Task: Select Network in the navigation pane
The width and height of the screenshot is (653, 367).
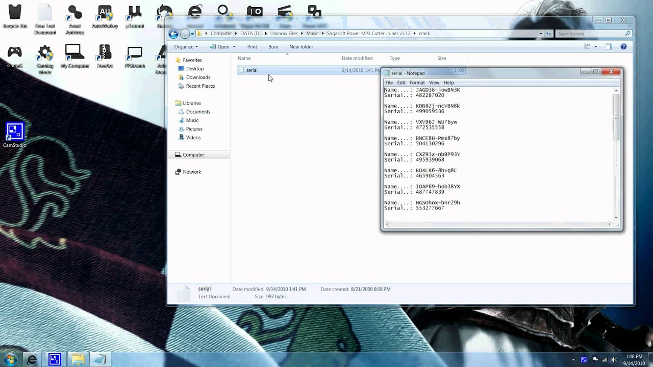Action: 192,172
